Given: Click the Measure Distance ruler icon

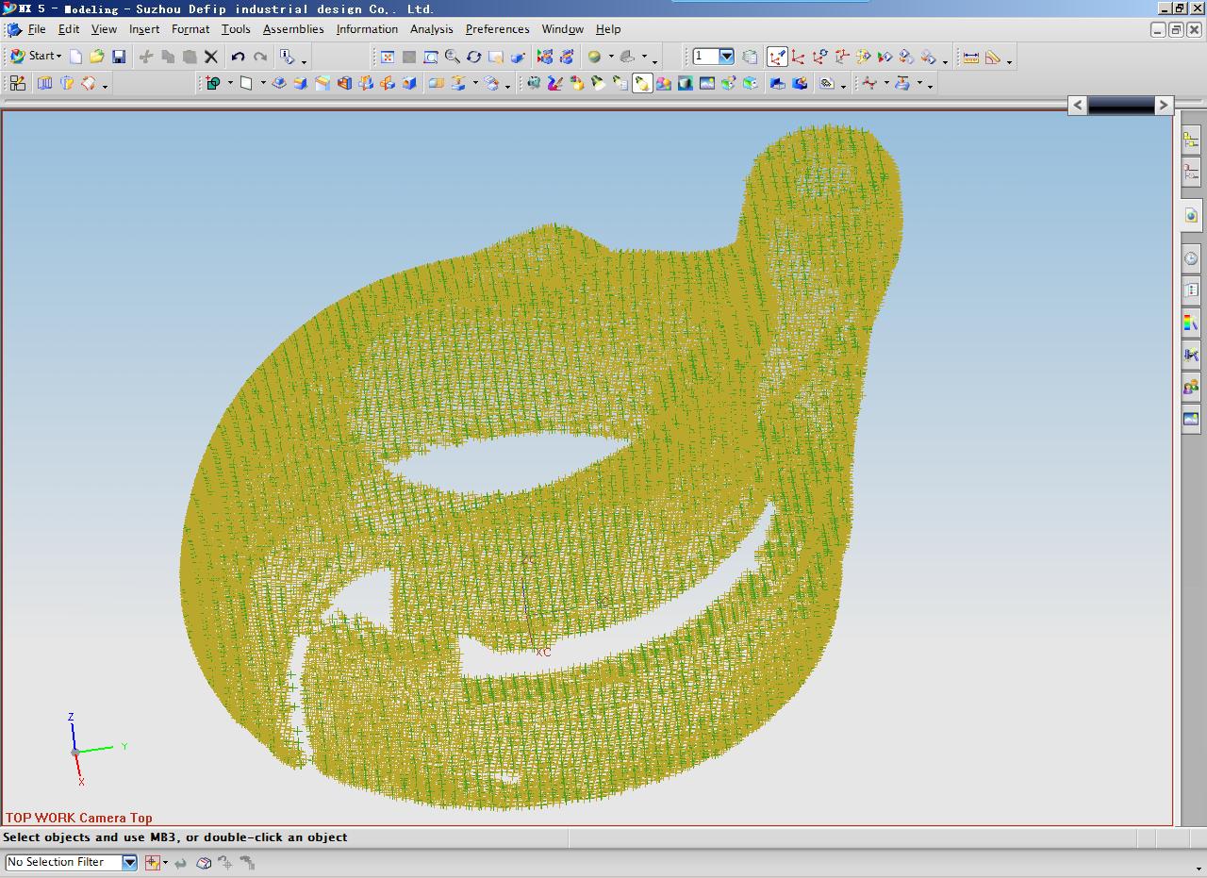Looking at the screenshot, I should coord(970,57).
